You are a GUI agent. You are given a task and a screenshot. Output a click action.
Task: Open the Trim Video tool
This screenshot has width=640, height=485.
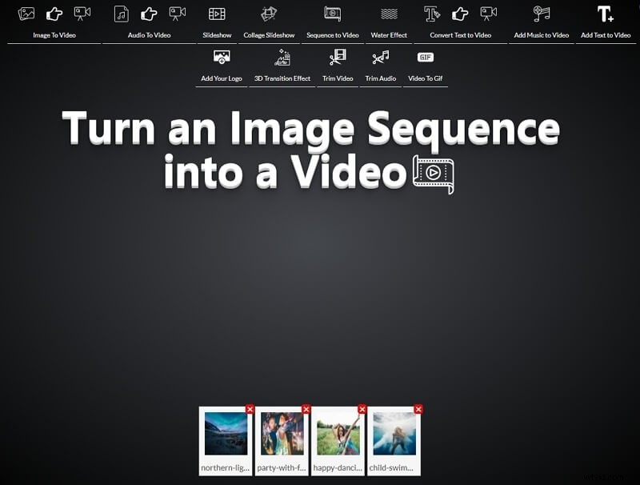click(337, 68)
